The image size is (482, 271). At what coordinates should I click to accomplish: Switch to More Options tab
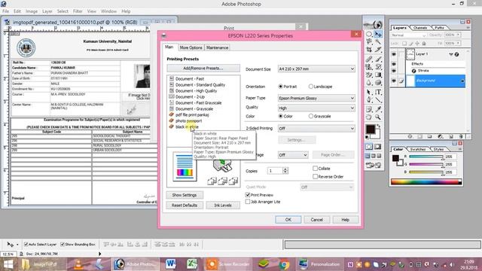[x=191, y=47]
